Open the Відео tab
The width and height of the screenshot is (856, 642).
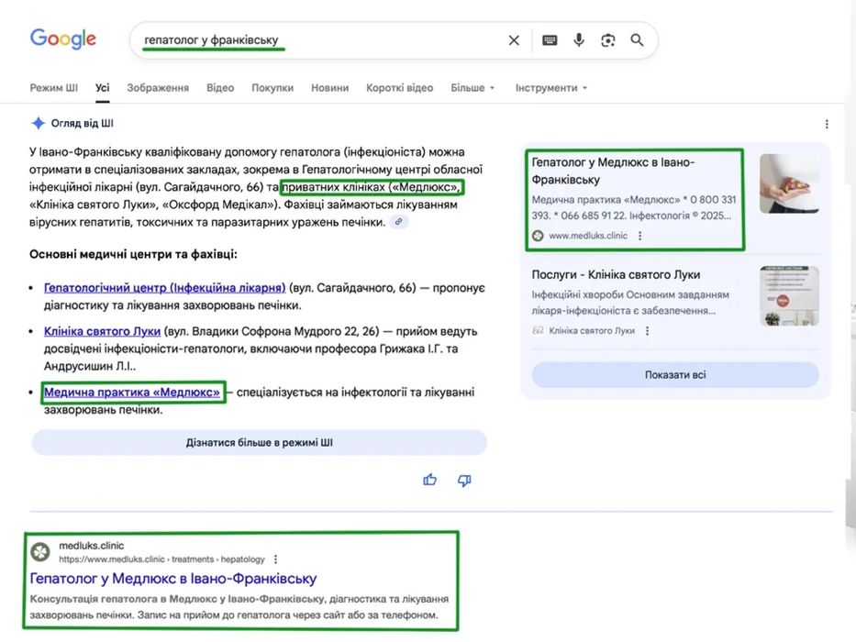coord(220,88)
